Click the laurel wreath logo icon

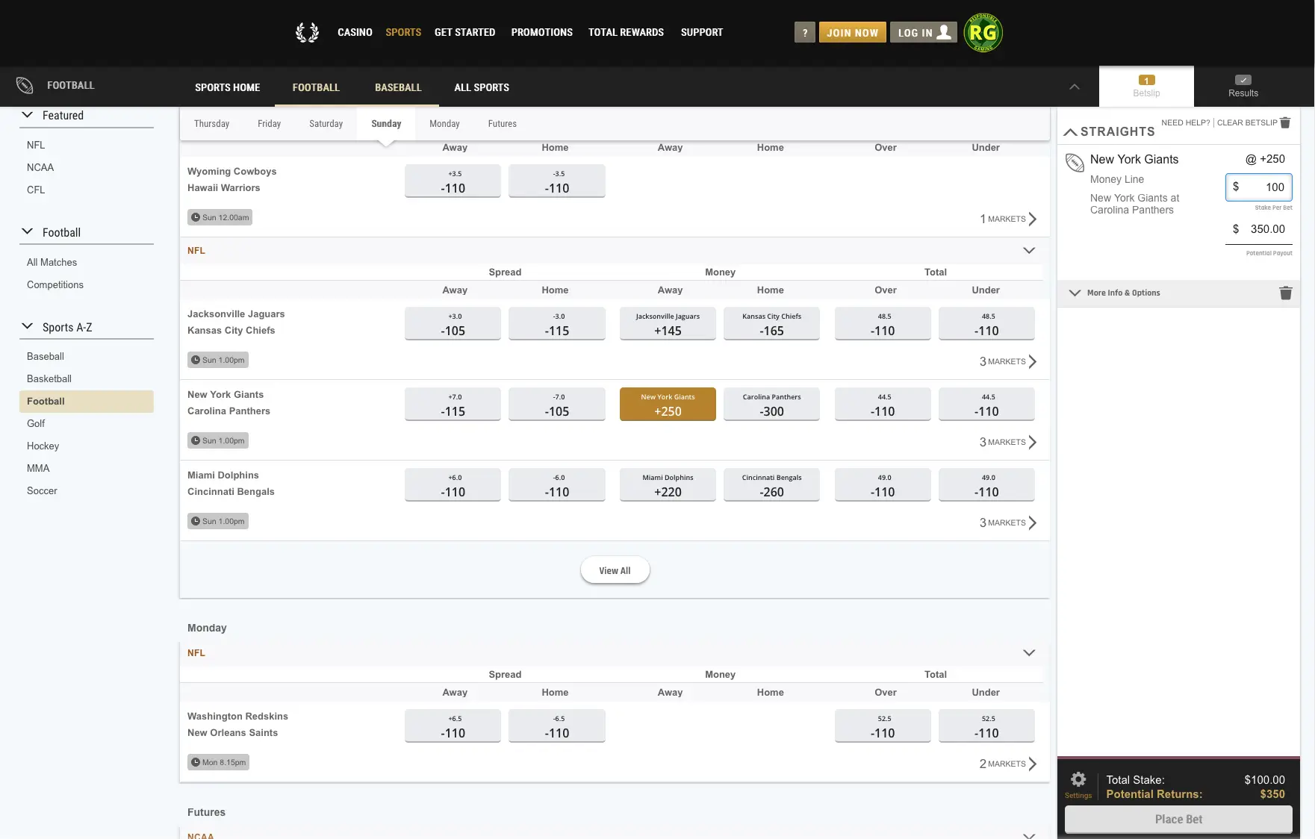(307, 32)
